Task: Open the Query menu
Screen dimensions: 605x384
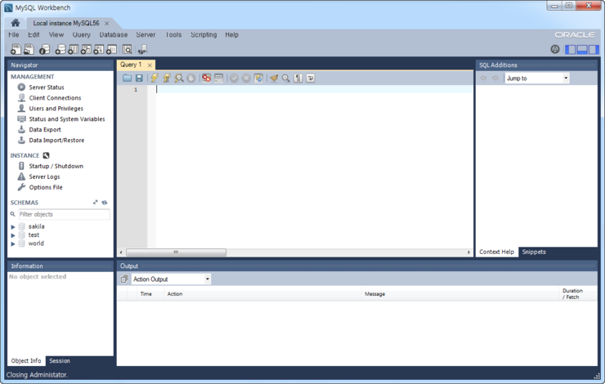Action: 82,34
